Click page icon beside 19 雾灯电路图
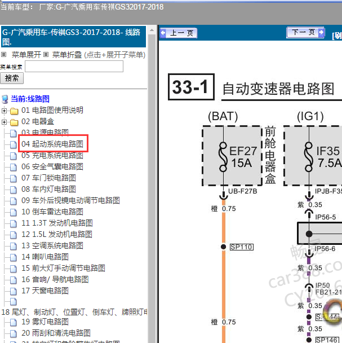This screenshot has width=342, height=343. [x=14, y=322]
